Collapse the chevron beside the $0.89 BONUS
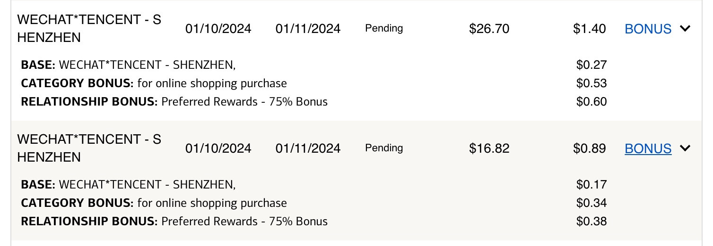713x246 pixels. click(x=685, y=148)
